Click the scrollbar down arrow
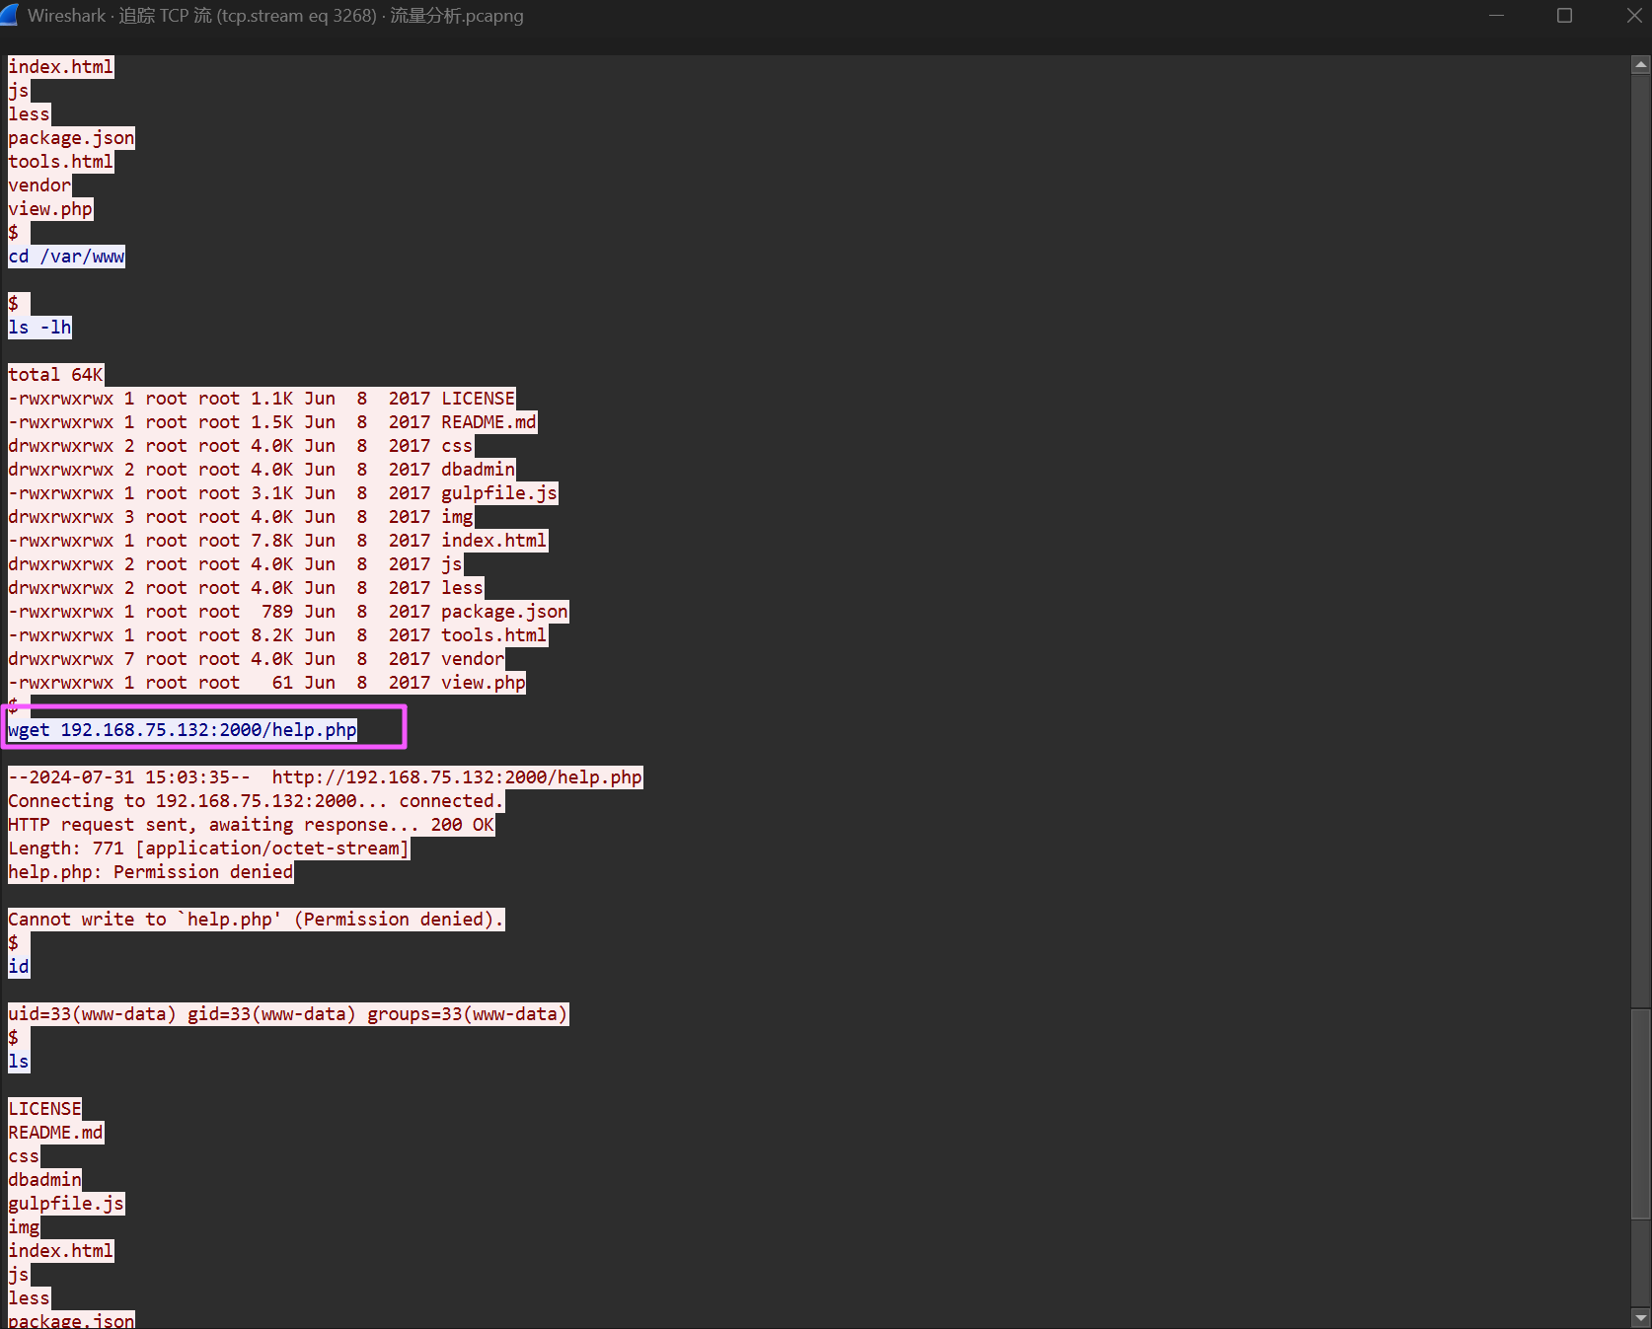1652x1329 pixels. pos(1641,1317)
